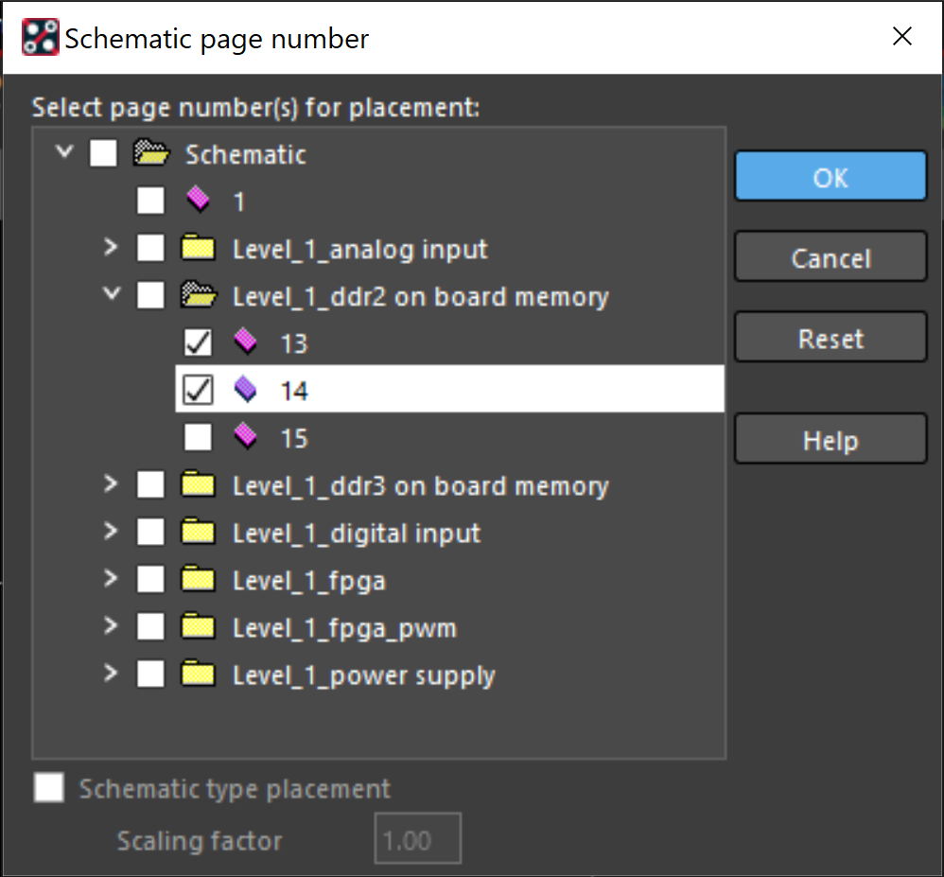Viewport: 944px width, 877px height.
Task: Click the magenta page icon for page 1
Action: (x=198, y=200)
